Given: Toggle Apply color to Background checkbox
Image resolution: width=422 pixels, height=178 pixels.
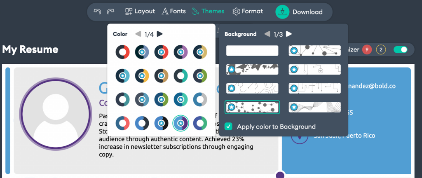Looking at the screenshot, I should point(228,126).
